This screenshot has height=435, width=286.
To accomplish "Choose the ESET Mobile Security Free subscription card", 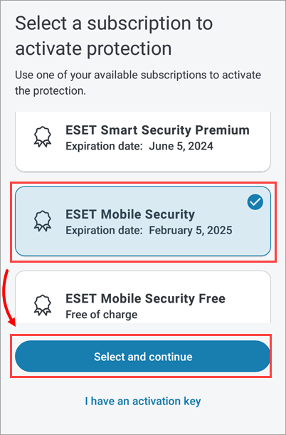I will [x=143, y=297].
